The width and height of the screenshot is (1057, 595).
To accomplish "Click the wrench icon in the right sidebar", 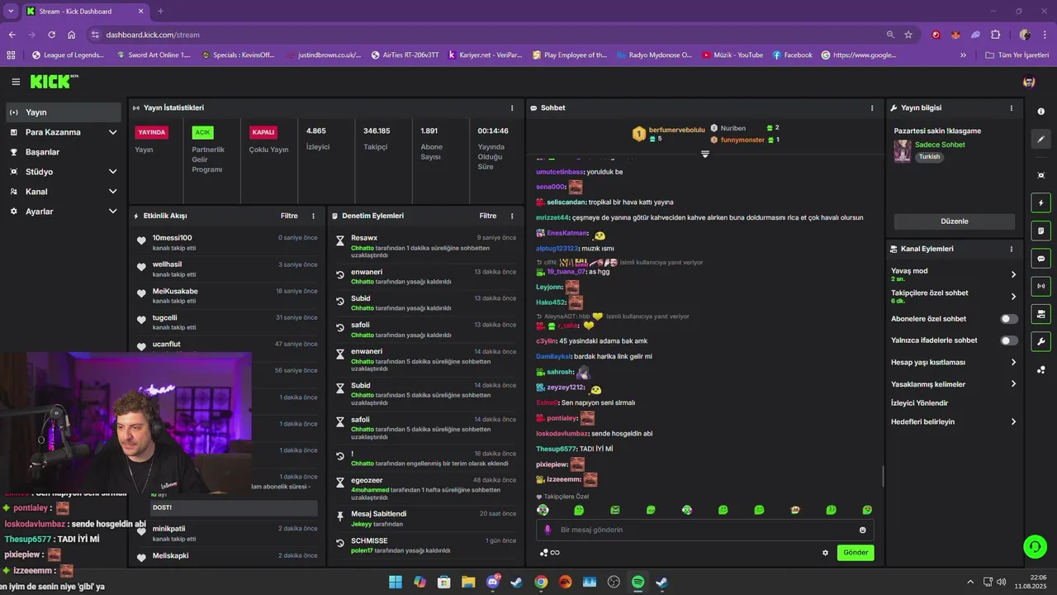I will click(x=1040, y=341).
